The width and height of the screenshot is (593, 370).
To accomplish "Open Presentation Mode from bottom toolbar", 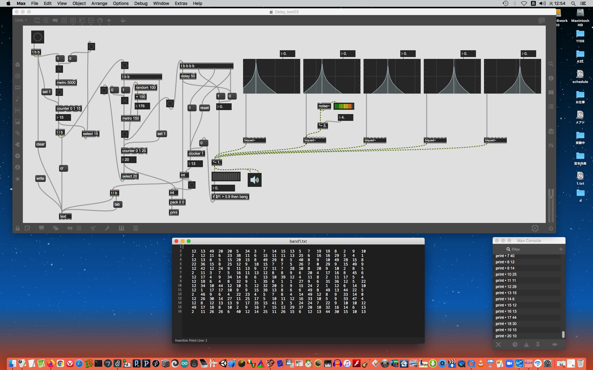I will 41,228.
